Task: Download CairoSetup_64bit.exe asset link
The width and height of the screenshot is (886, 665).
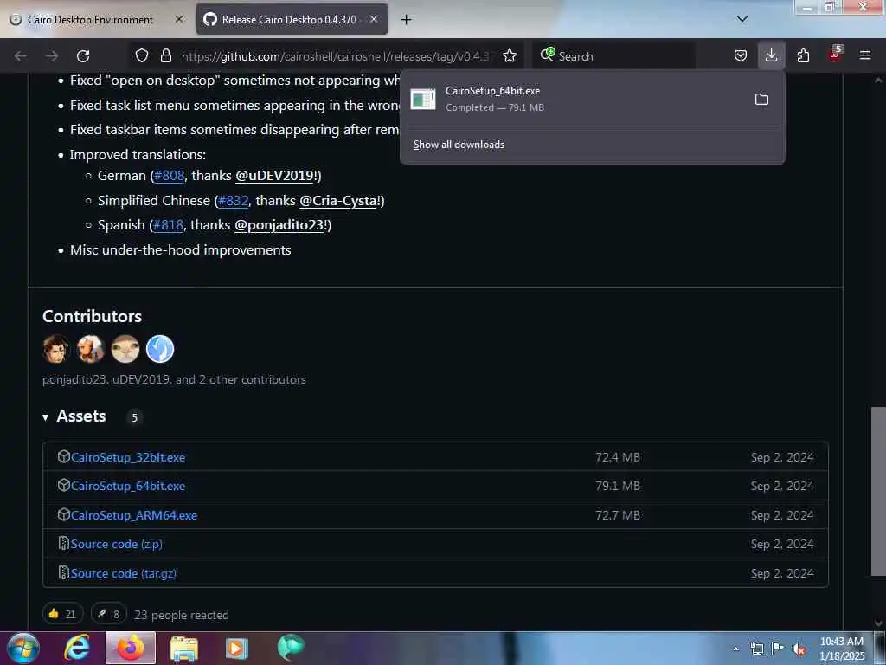Action: (x=128, y=487)
